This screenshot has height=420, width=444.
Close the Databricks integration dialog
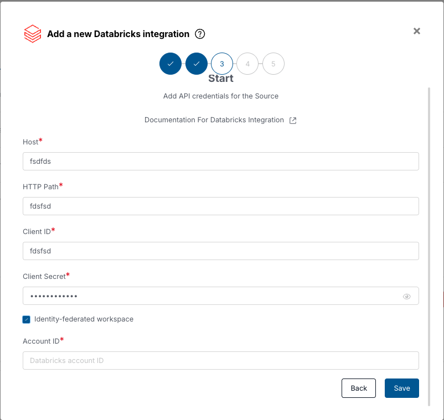coord(416,31)
